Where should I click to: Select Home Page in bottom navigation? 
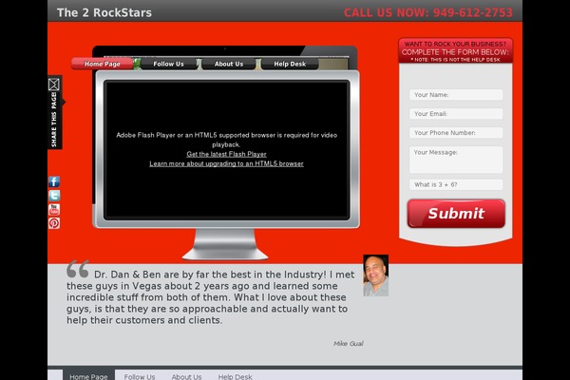click(x=88, y=375)
